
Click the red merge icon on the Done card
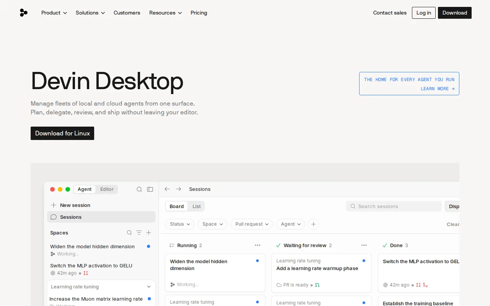[425, 285]
